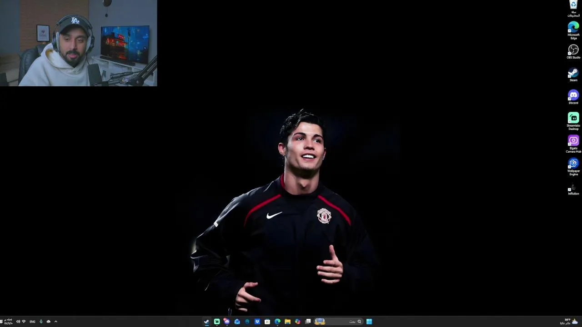
Task: Open the Mail app in taskbar
Action: point(237,322)
